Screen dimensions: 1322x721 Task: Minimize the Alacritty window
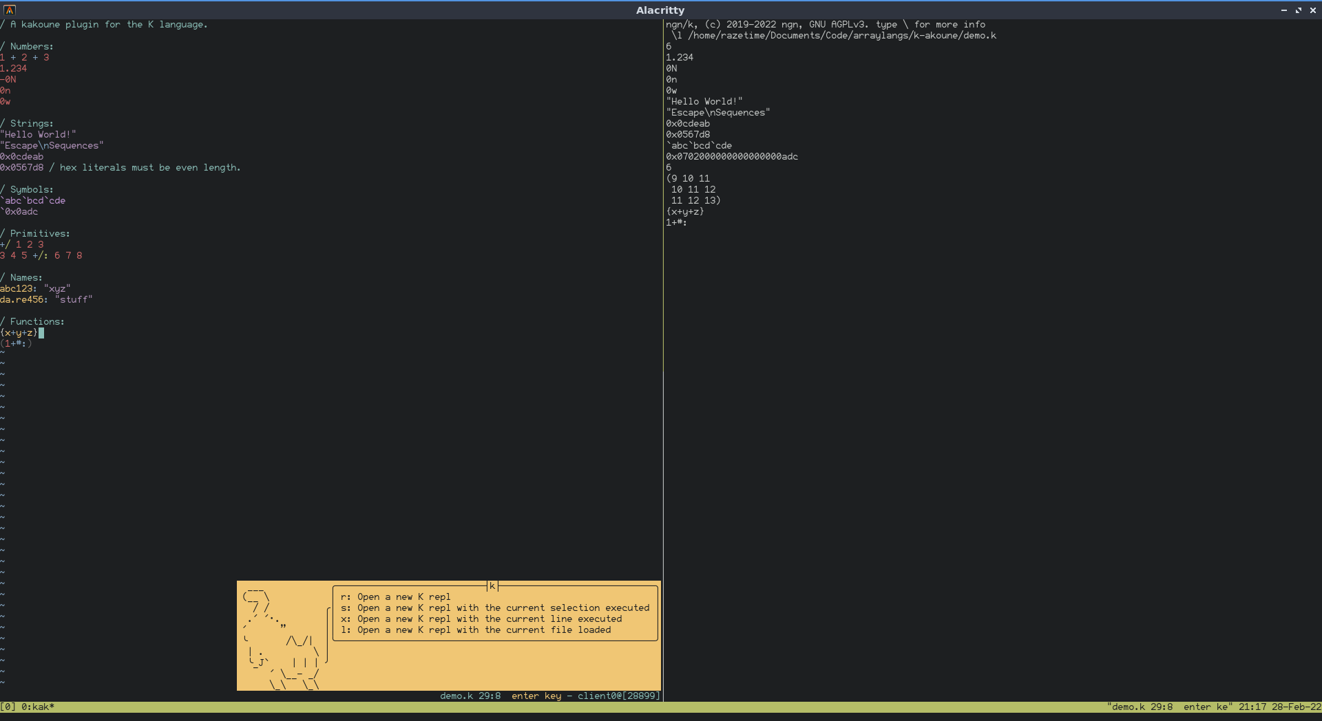click(1284, 10)
